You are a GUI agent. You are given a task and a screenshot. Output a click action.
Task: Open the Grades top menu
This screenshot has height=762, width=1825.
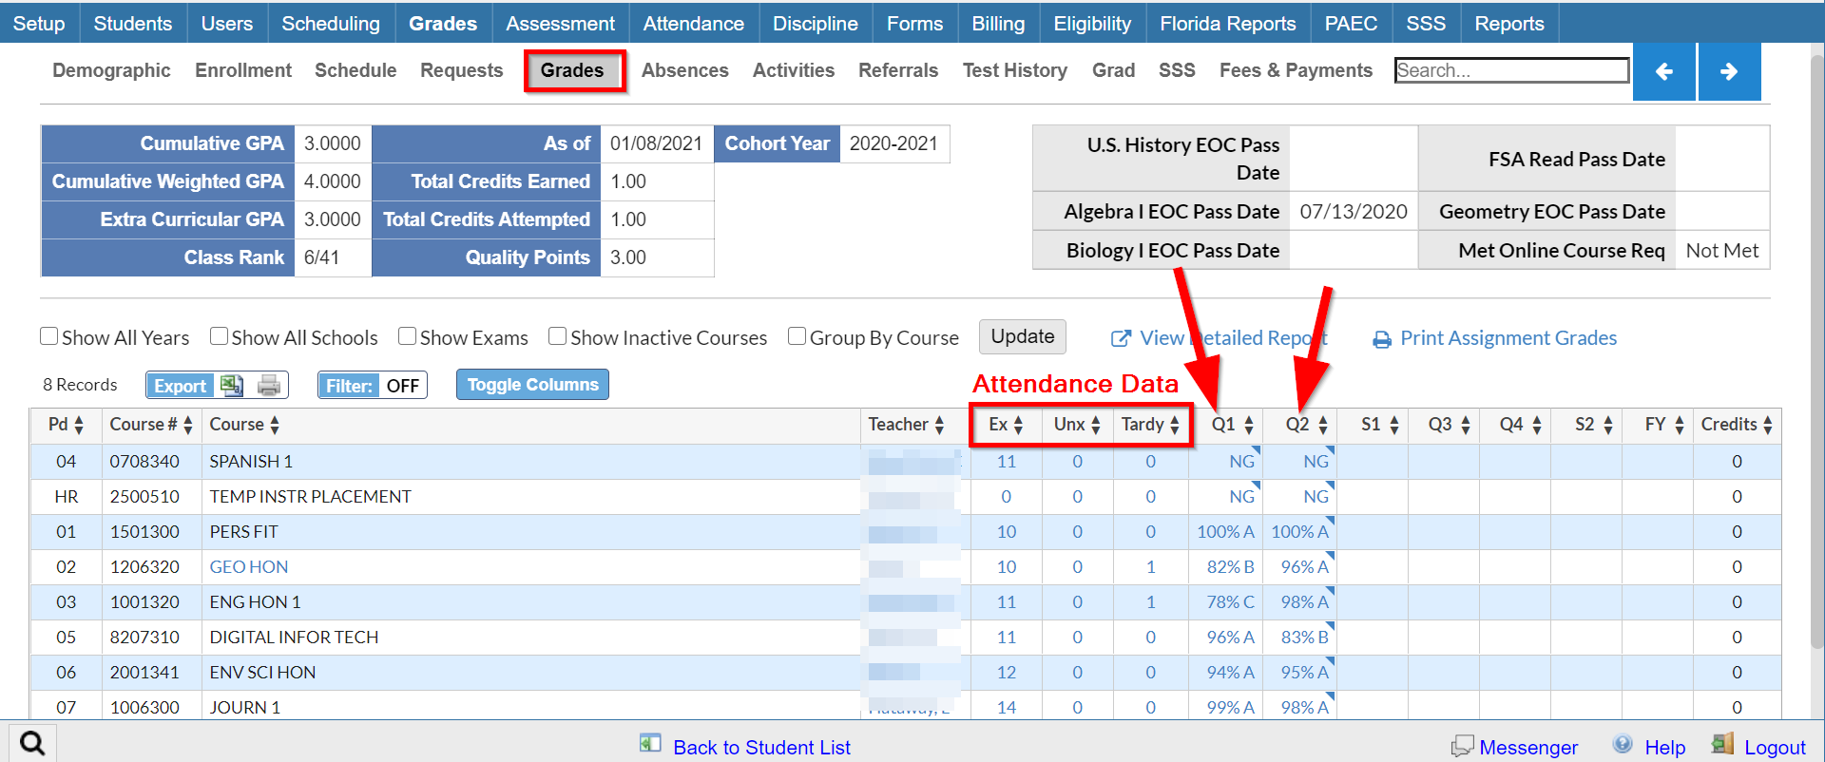tap(443, 23)
